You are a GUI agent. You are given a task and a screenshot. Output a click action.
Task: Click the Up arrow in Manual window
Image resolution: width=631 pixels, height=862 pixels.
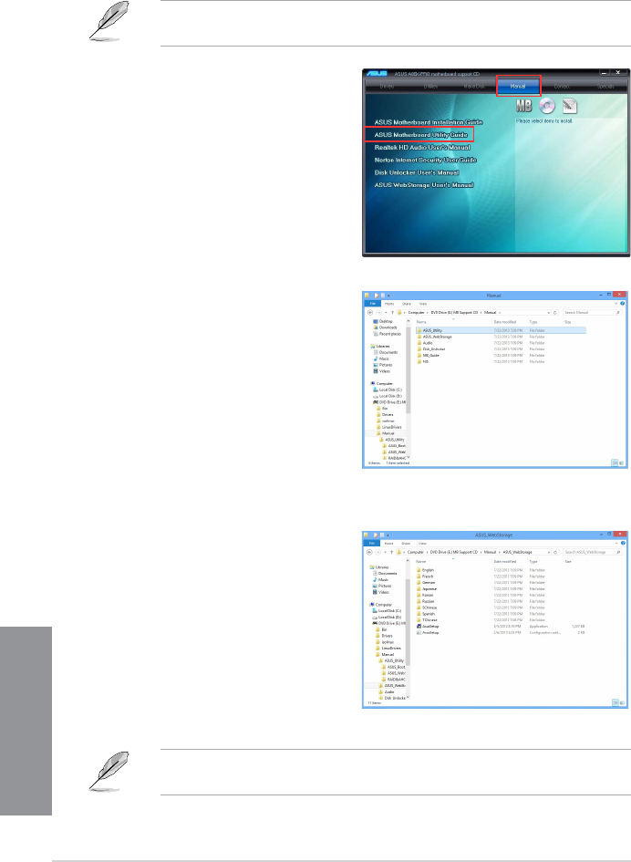[392, 312]
